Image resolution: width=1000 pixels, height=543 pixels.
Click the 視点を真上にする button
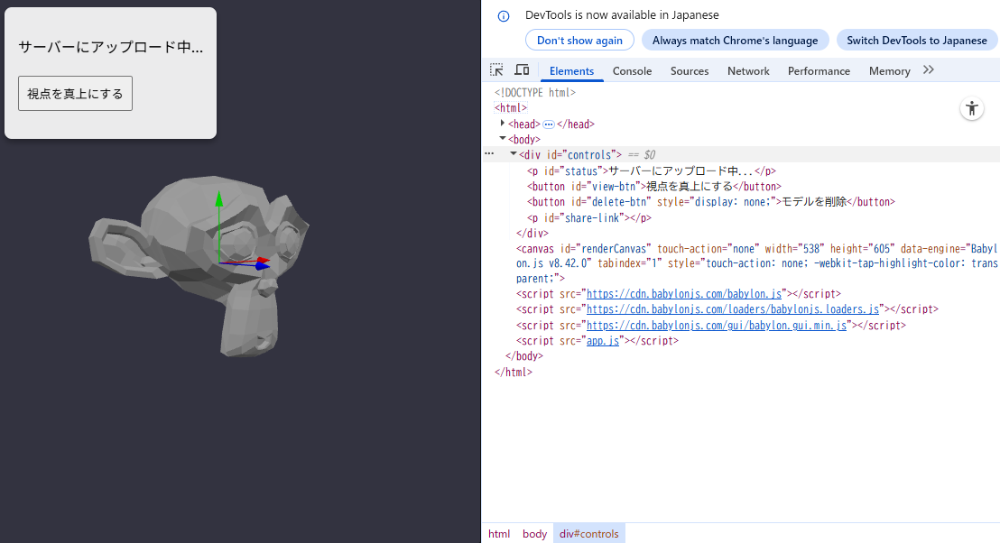(x=75, y=94)
